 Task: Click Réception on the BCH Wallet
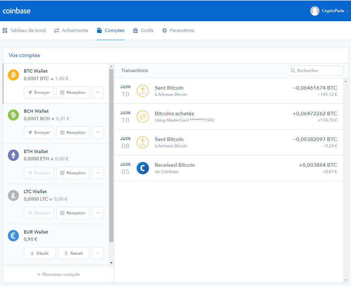pyautogui.click(x=73, y=133)
